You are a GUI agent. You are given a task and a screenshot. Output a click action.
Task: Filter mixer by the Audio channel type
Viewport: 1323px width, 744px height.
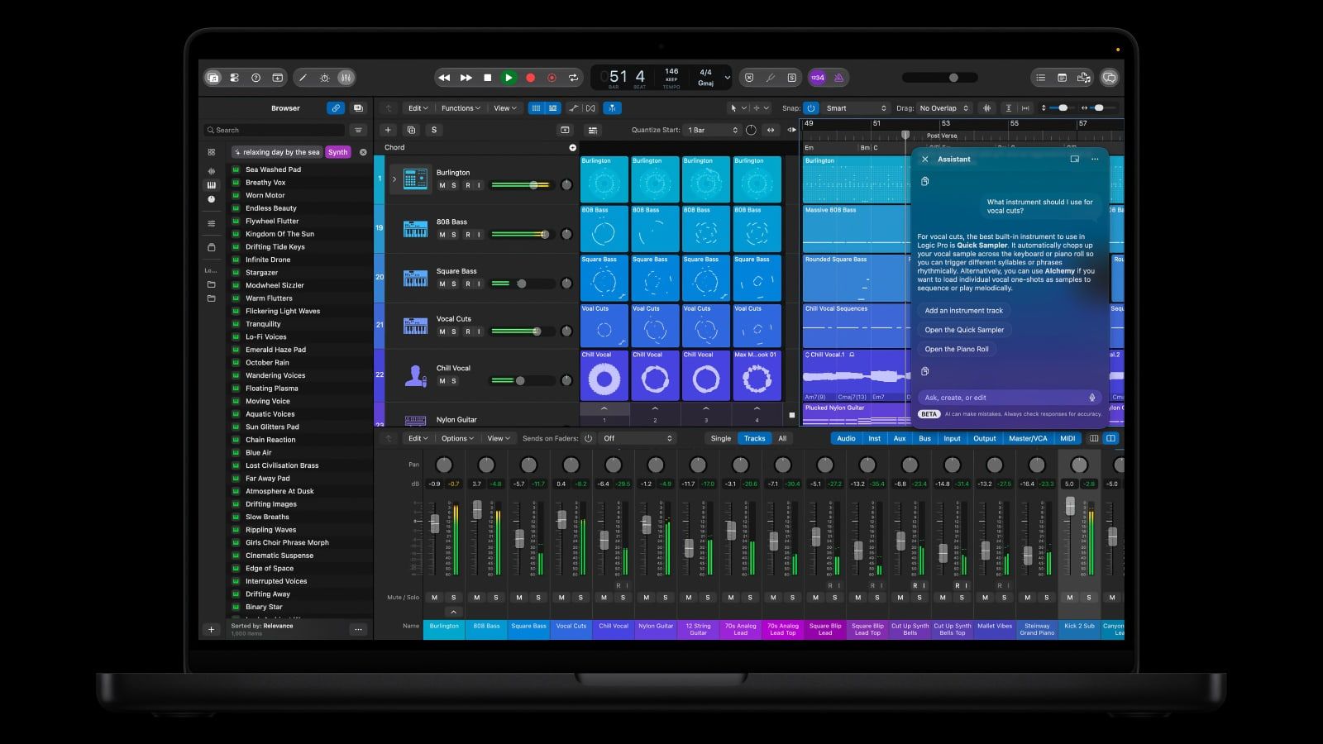846,438
